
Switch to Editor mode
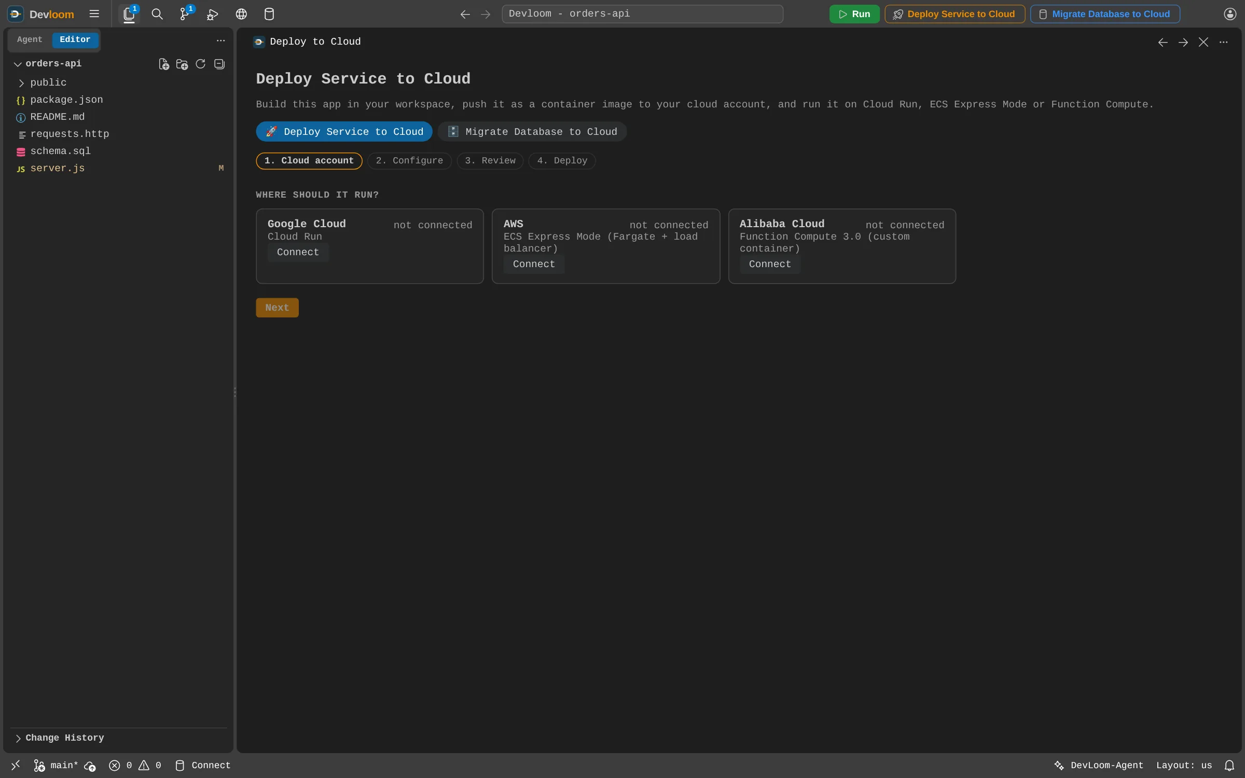pyautogui.click(x=75, y=39)
